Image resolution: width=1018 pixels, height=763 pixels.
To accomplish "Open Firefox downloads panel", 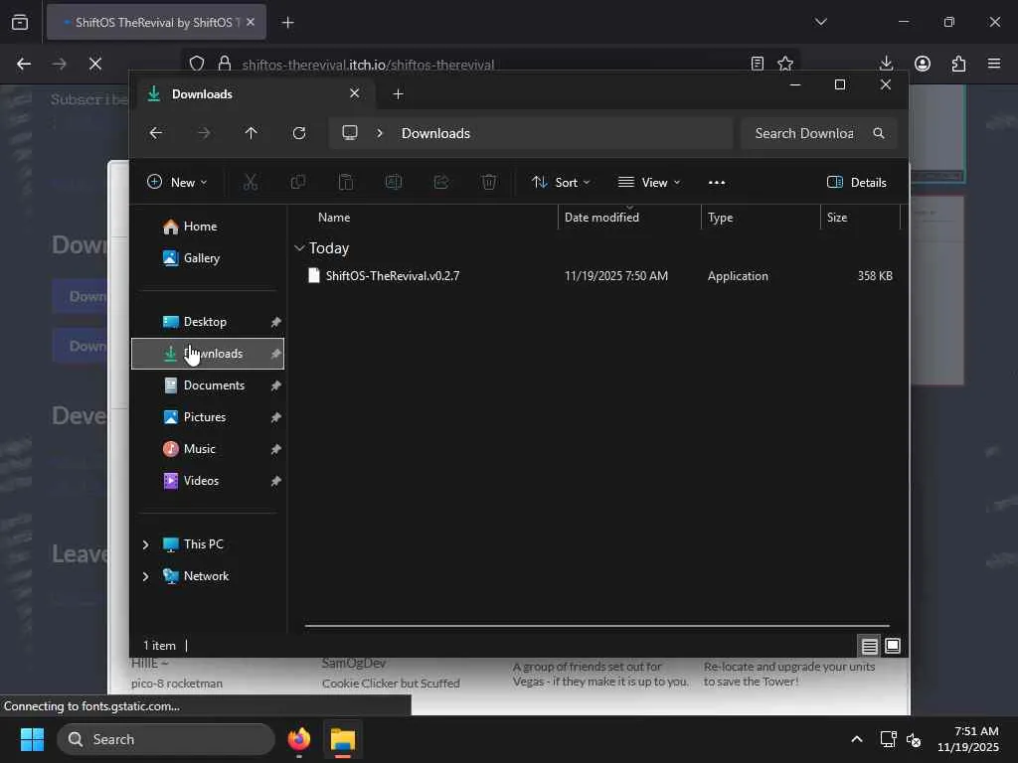I will point(886,64).
